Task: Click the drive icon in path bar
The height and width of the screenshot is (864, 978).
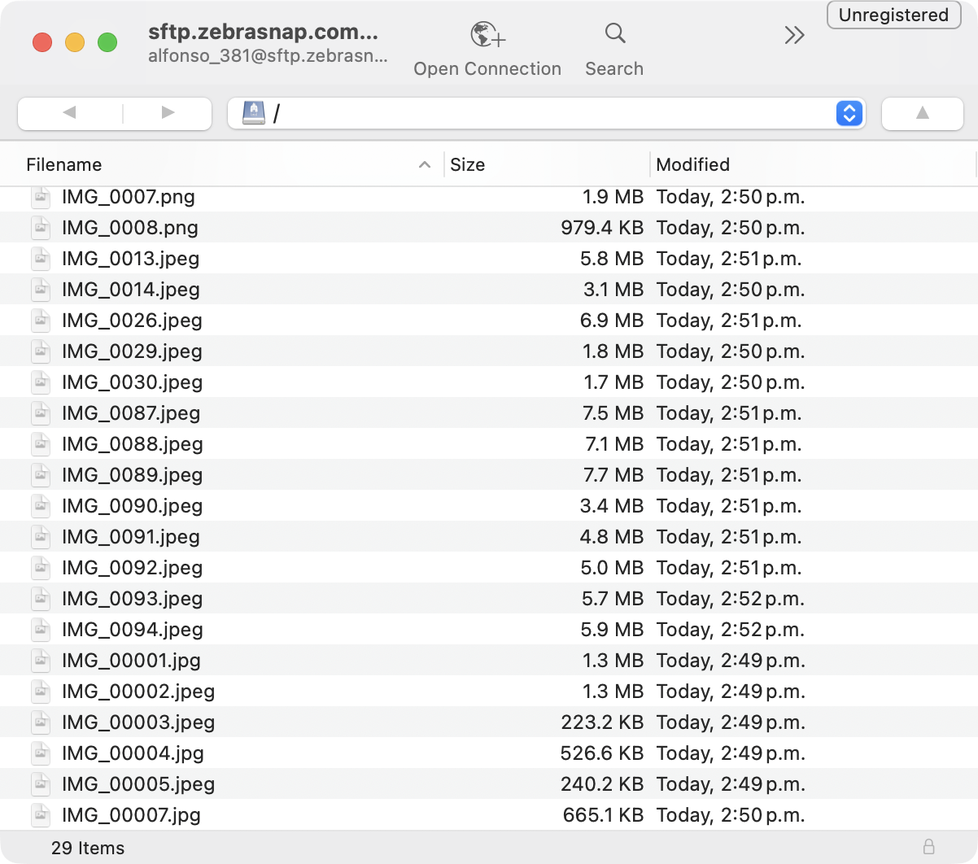Action: tap(254, 113)
